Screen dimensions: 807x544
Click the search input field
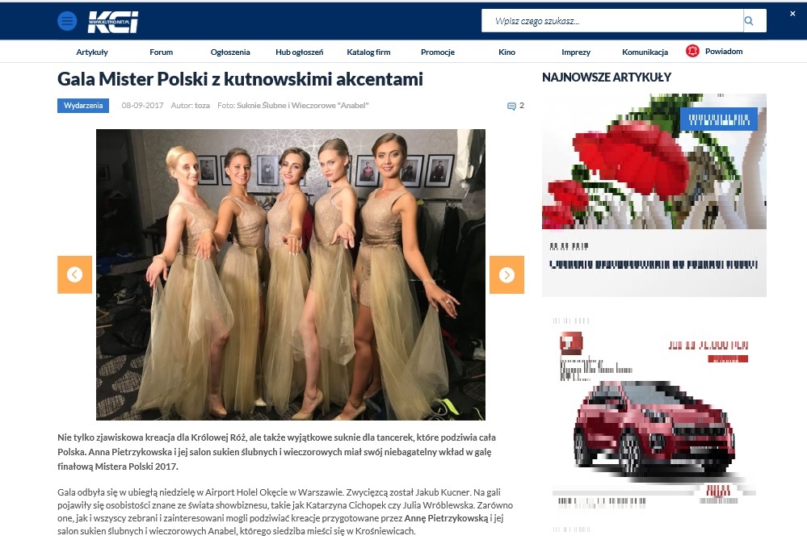(612, 21)
